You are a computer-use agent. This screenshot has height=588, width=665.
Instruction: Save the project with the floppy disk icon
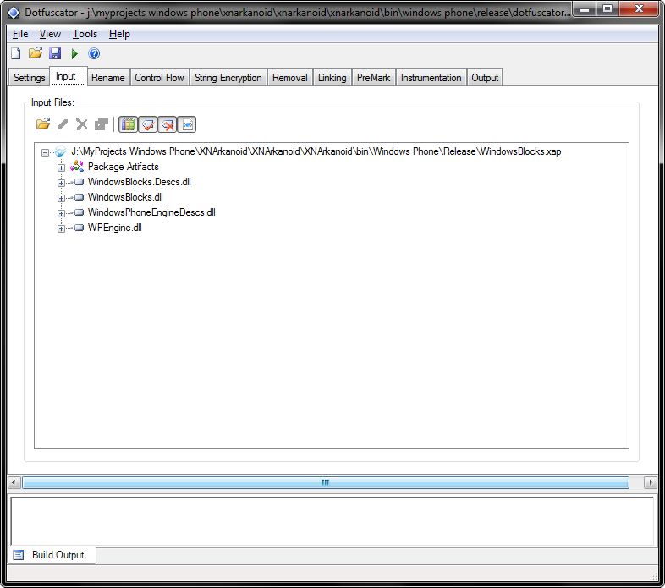(x=55, y=53)
